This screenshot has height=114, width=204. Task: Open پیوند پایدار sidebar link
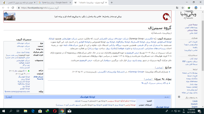pos(194,84)
